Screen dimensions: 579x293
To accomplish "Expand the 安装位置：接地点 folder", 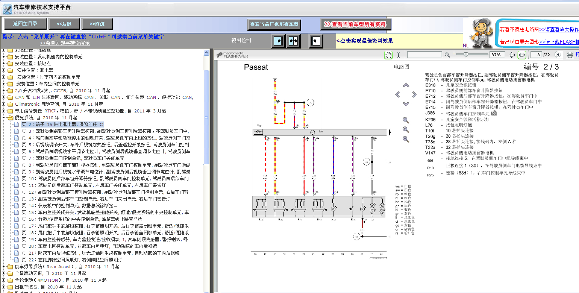I will click(x=4, y=63).
